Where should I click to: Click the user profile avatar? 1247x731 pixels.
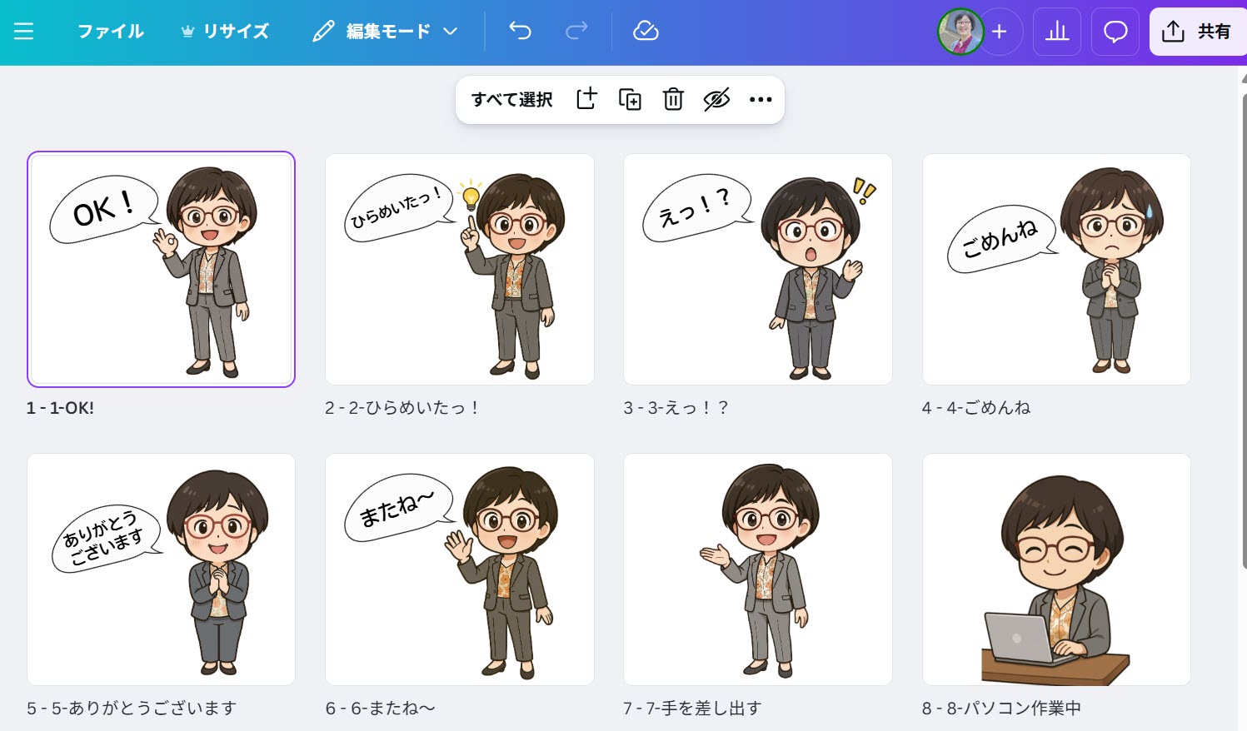tap(960, 32)
